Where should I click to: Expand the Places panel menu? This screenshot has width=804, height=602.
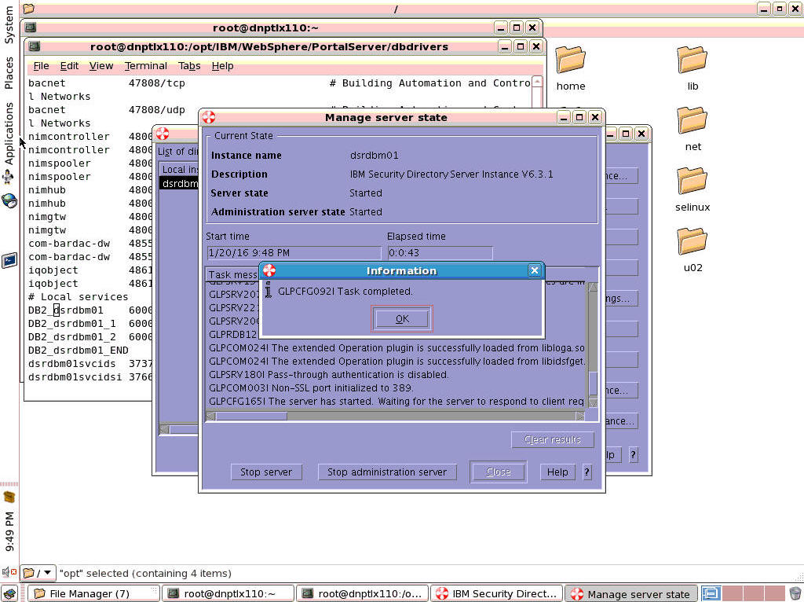[x=9, y=72]
